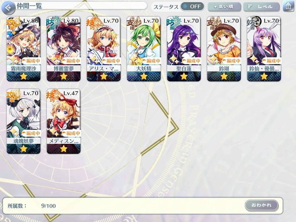Open the アリス・マ... character card
The width and height of the screenshot is (296, 222).
pyautogui.click(x=104, y=49)
